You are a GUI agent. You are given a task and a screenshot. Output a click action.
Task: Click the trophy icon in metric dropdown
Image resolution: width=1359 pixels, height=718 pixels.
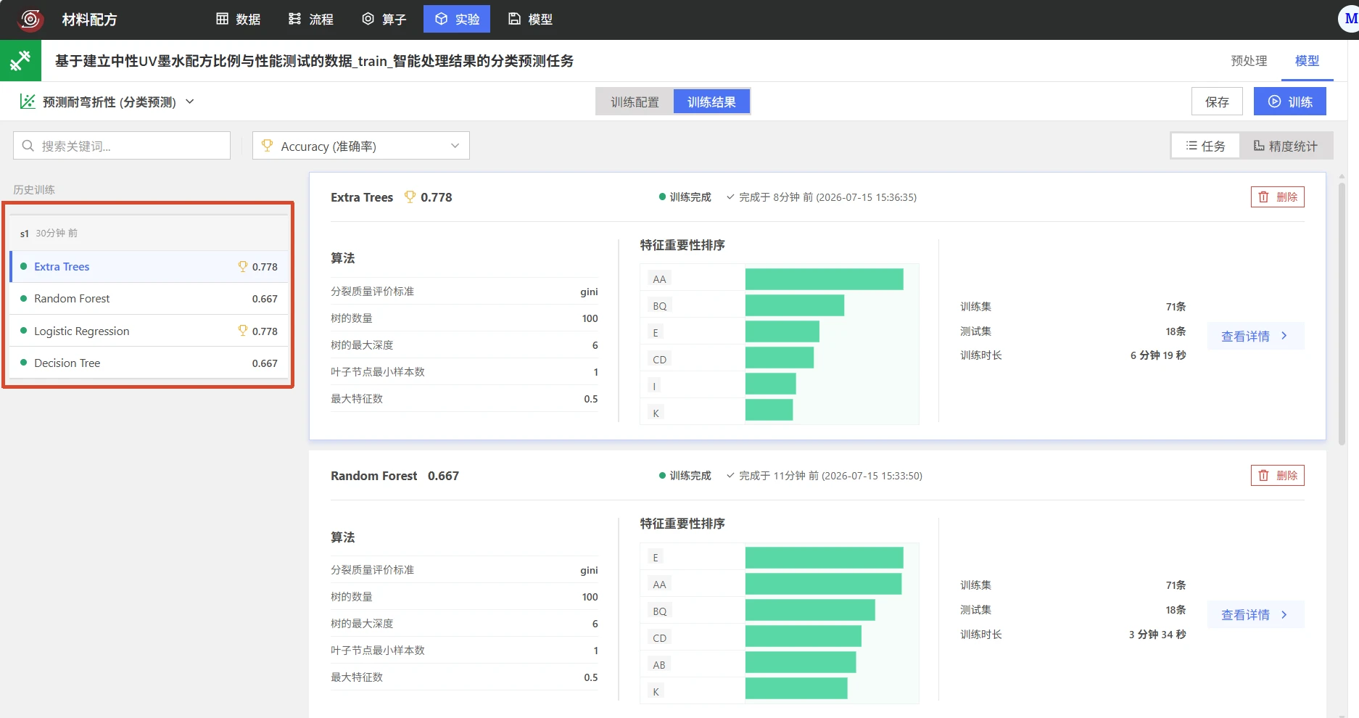267,146
